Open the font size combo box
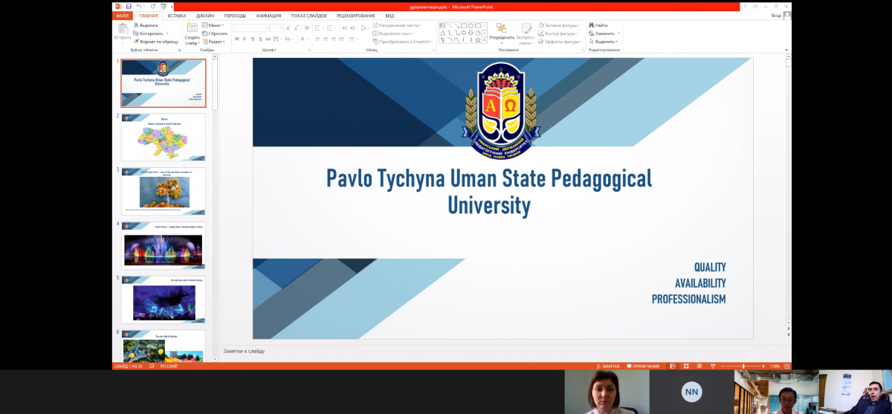892x414 pixels. coord(277,28)
